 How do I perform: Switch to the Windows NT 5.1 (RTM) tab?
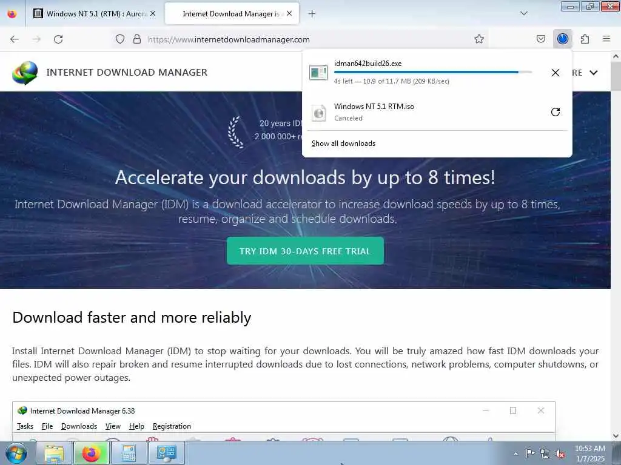(95, 13)
